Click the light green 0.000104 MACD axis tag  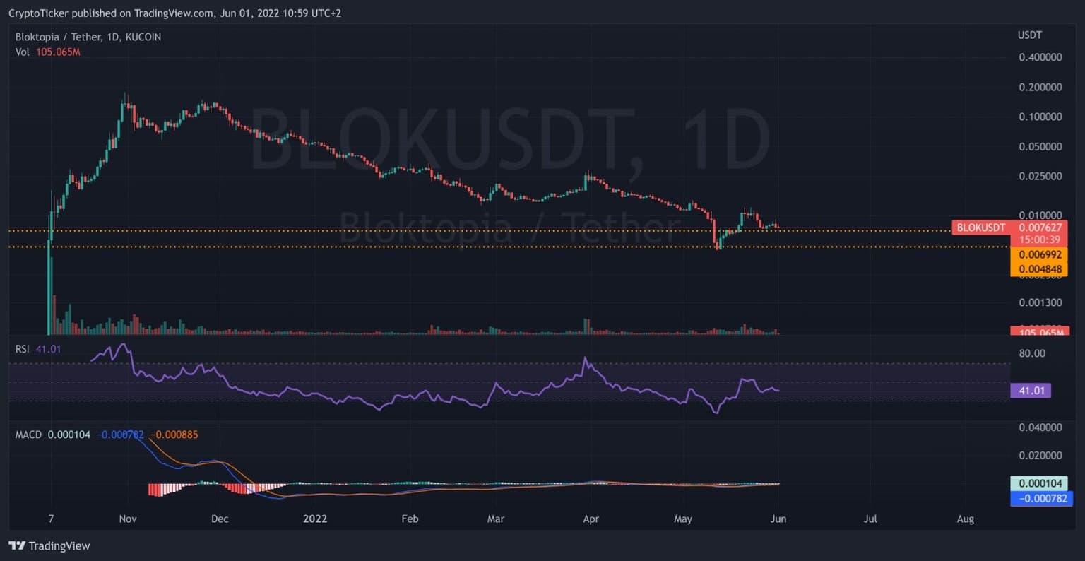(x=1040, y=484)
